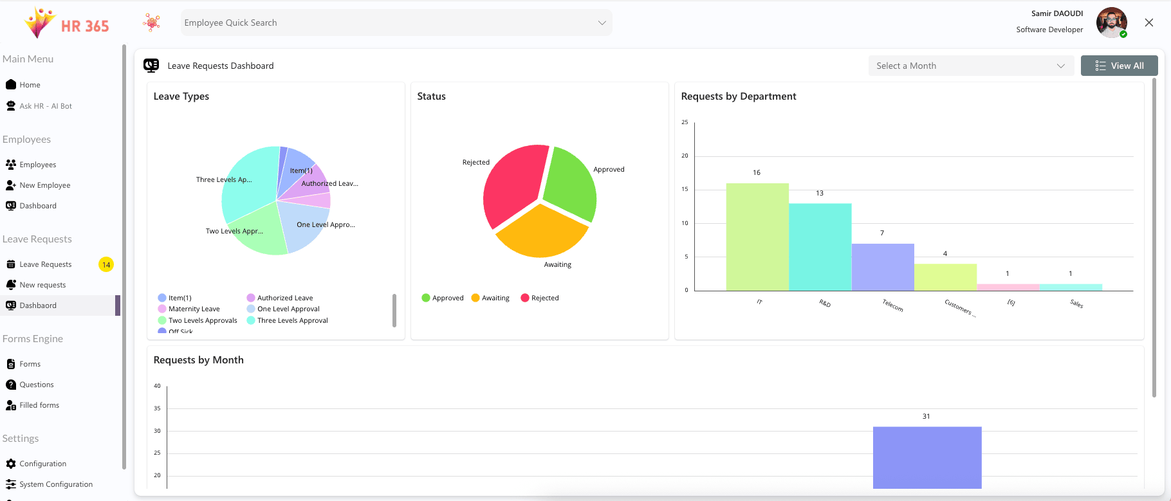This screenshot has height=501, width=1171.
Task: Click the Telecom department bar showing 7
Action: pyautogui.click(x=883, y=267)
